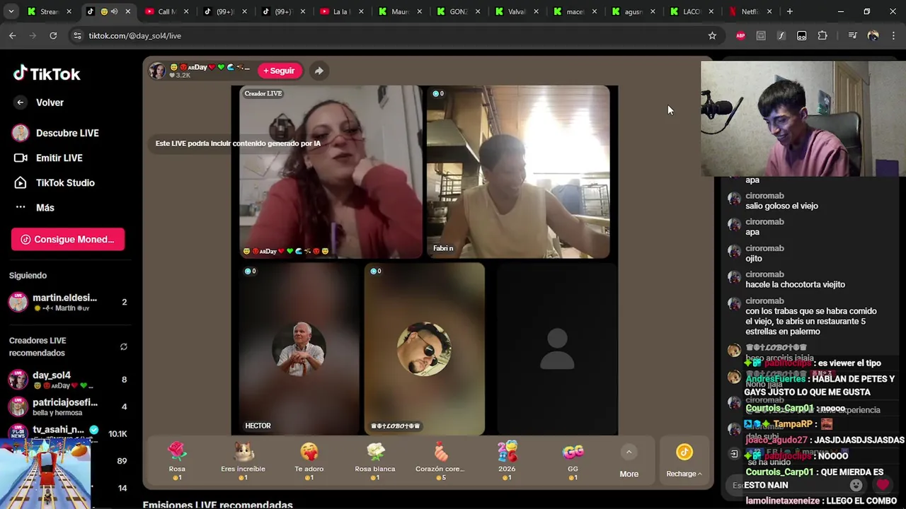Switch to the La la YouTube tab
Viewport: 906px width, 509px height.
(342, 11)
